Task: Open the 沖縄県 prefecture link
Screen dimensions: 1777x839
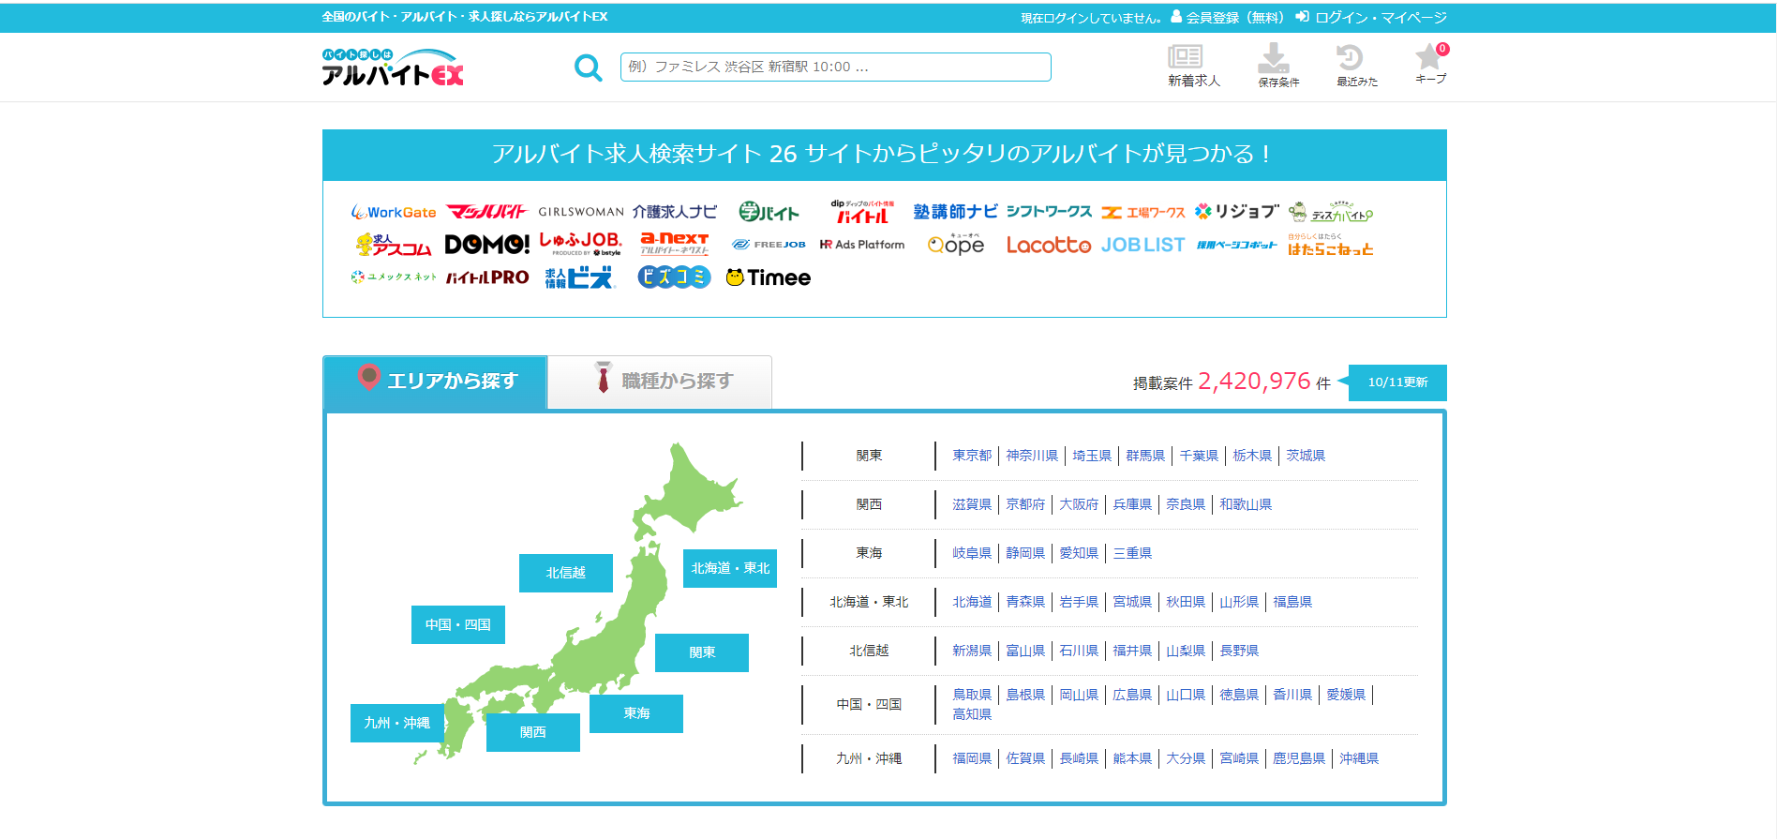Action: click(1359, 758)
